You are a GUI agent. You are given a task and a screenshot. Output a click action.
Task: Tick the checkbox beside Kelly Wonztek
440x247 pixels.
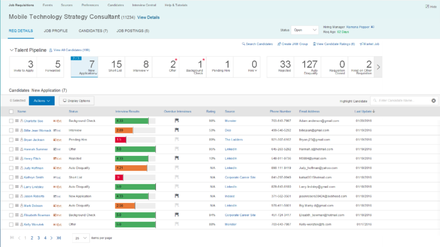coord(11,224)
